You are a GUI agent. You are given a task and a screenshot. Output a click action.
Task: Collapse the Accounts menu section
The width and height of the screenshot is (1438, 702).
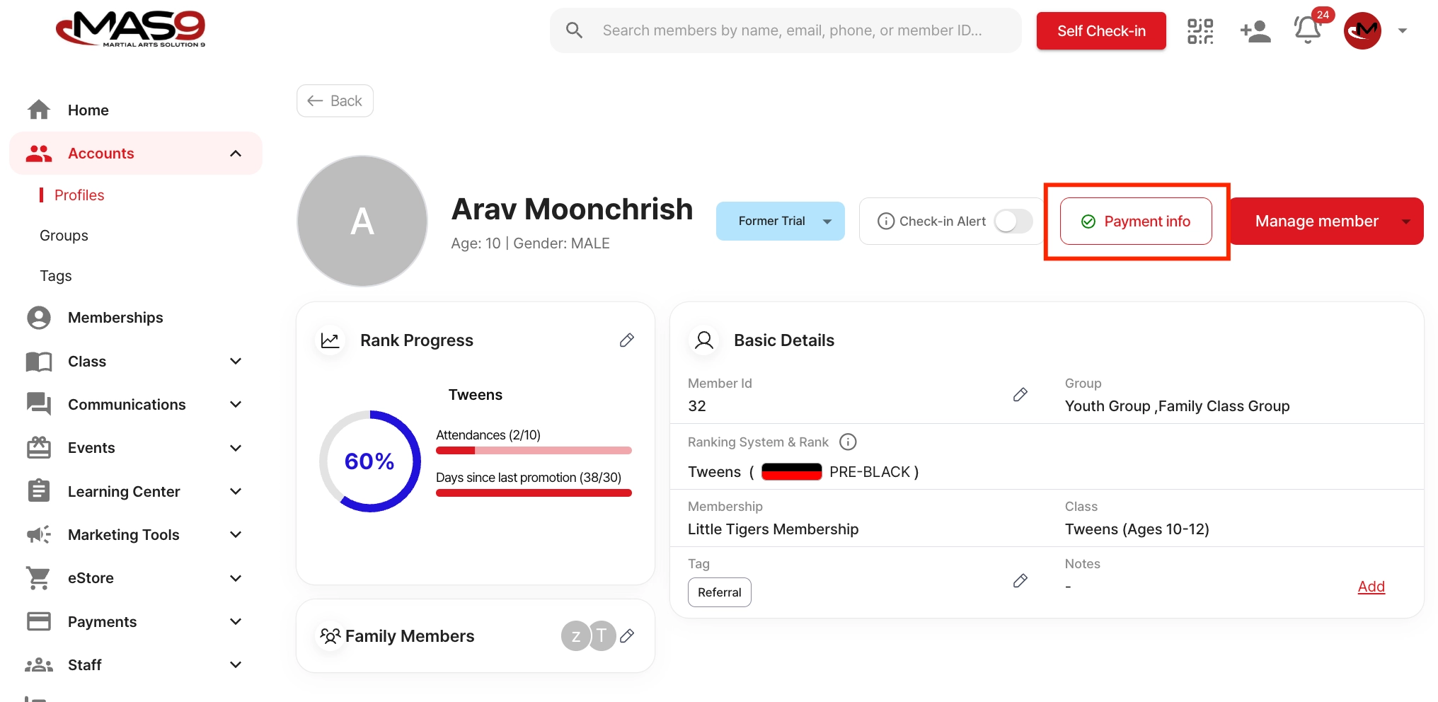coord(236,154)
